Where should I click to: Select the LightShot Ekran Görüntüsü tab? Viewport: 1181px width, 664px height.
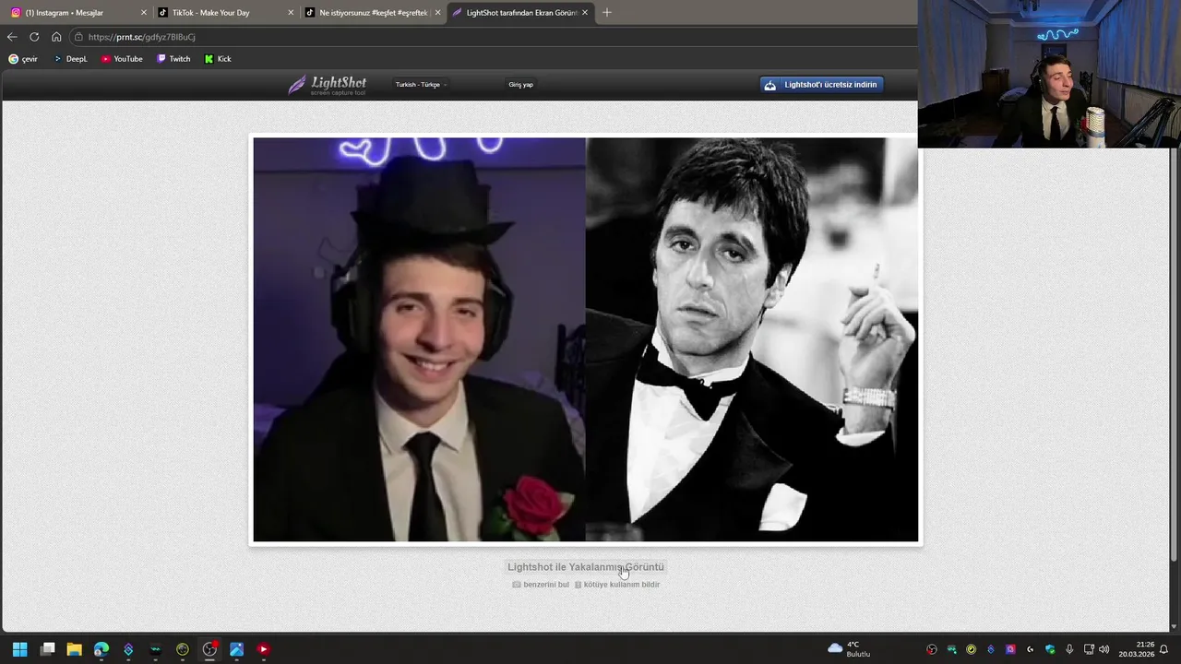520,13
